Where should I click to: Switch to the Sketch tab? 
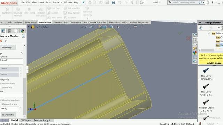(x=8, y=22)
